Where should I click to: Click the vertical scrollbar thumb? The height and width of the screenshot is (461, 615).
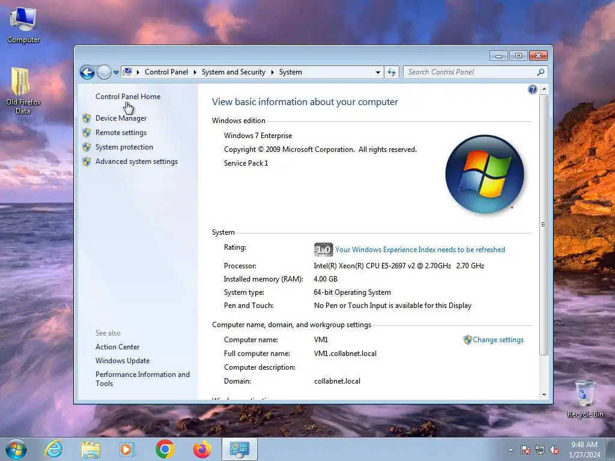(x=544, y=224)
